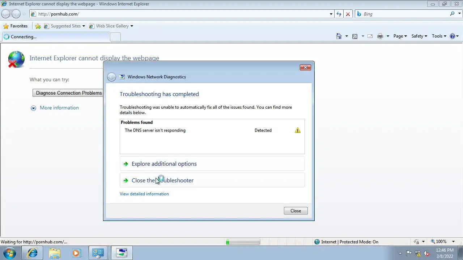Select the Connecting... browser tab
463x260 pixels.
tap(56, 36)
